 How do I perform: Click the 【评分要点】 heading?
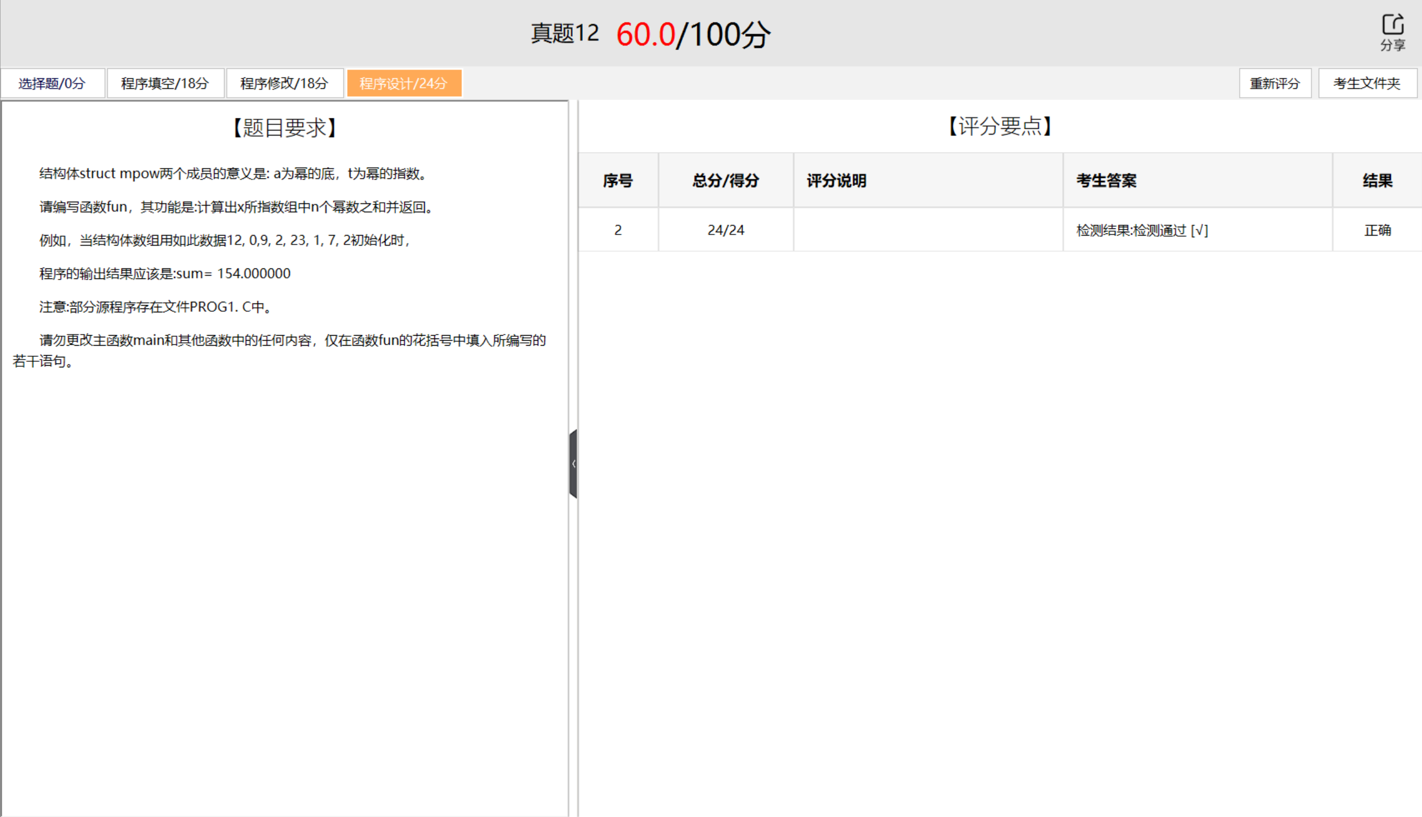(999, 127)
